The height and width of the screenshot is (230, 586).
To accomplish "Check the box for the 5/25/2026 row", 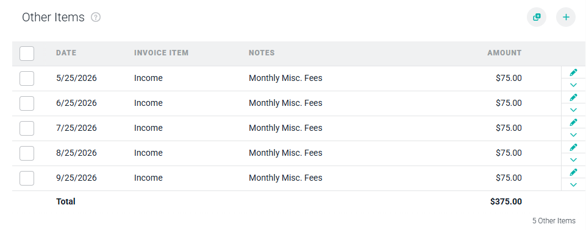I will point(27,78).
